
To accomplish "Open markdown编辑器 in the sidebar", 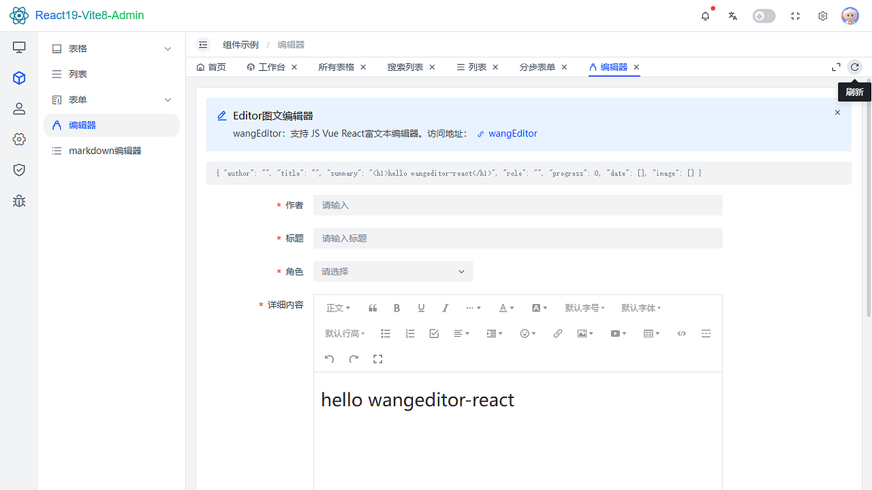I will click(112, 151).
